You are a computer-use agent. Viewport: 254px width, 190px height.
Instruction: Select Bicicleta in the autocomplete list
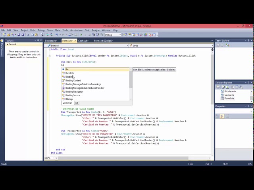96,73
